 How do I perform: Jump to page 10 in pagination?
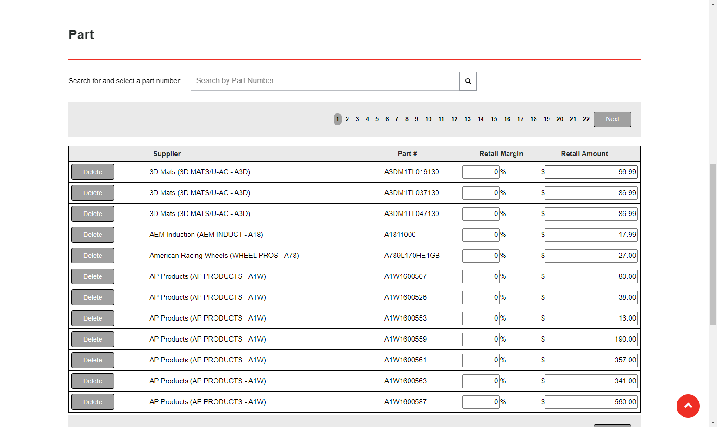click(x=428, y=119)
